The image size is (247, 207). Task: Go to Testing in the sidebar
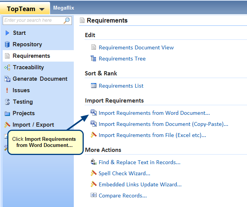(23, 102)
